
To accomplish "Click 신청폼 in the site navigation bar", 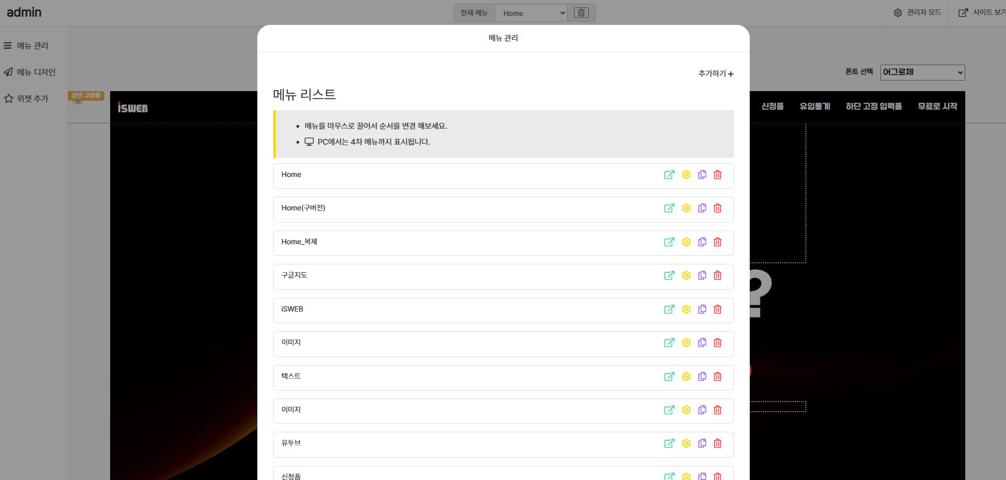I will click(773, 106).
